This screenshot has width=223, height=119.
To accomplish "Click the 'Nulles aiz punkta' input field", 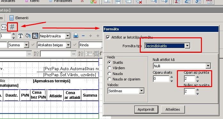I will [189, 91].
